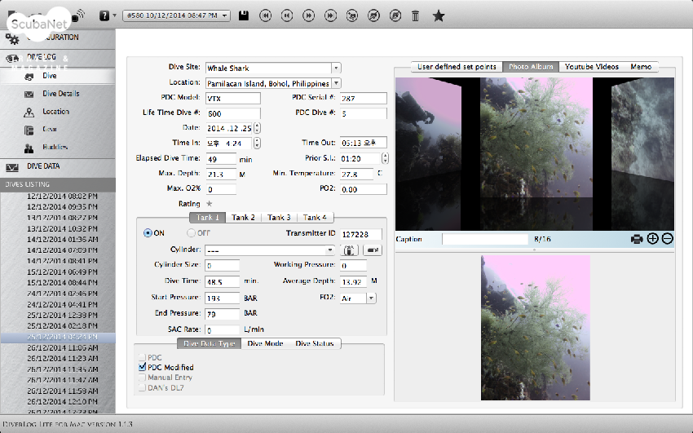Uncheck the PDC Modified checkbox
This screenshot has width=693, height=433.
[x=143, y=368]
